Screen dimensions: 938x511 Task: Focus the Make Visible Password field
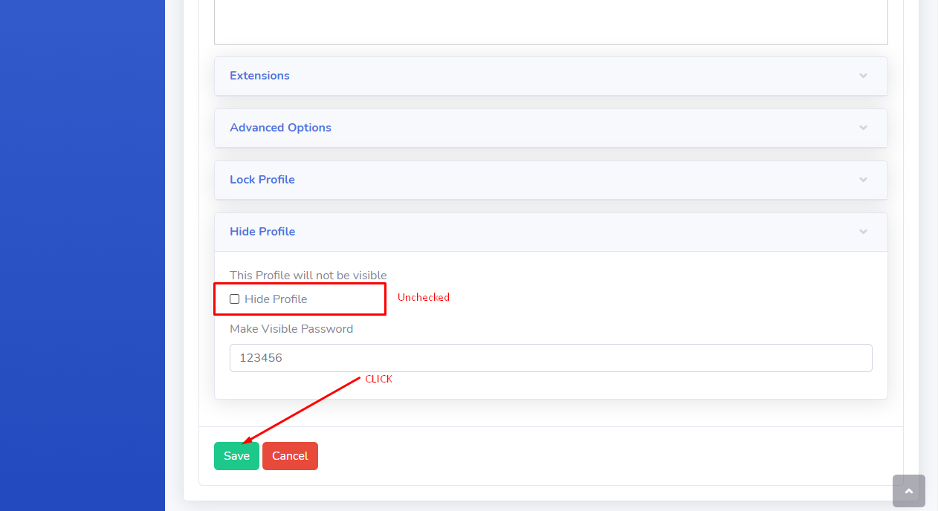click(x=551, y=358)
